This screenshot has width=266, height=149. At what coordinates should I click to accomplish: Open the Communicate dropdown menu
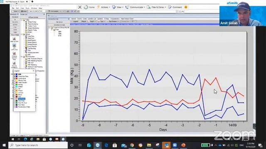pos(135,7)
